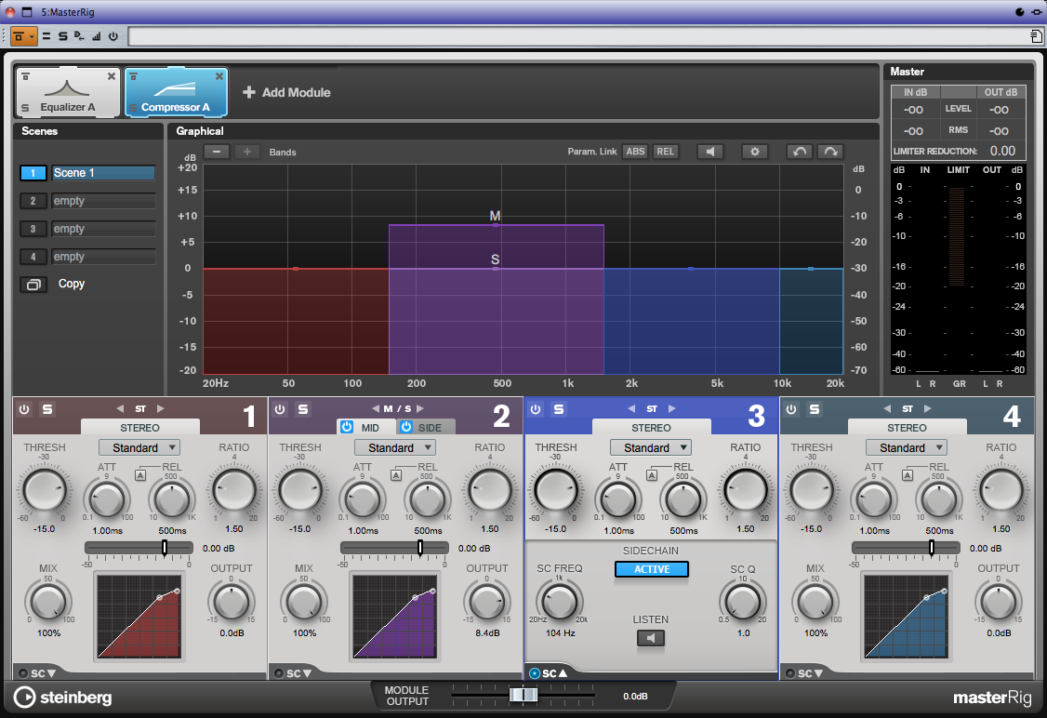Image resolution: width=1047 pixels, height=718 pixels.
Task: Adjust the MODULE OUTPUT slider
Action: point(523,695)
